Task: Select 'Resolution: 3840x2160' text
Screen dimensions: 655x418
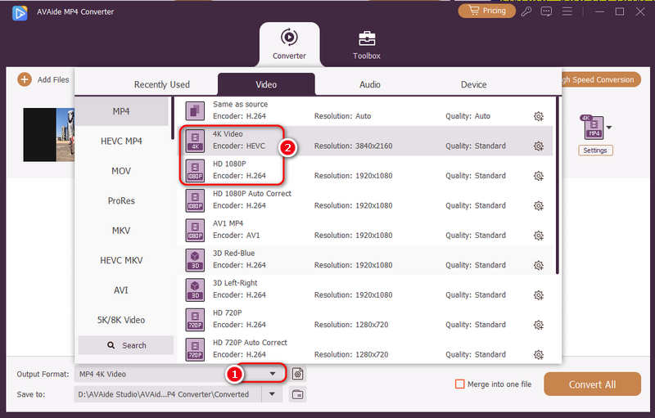Action: 353,146
